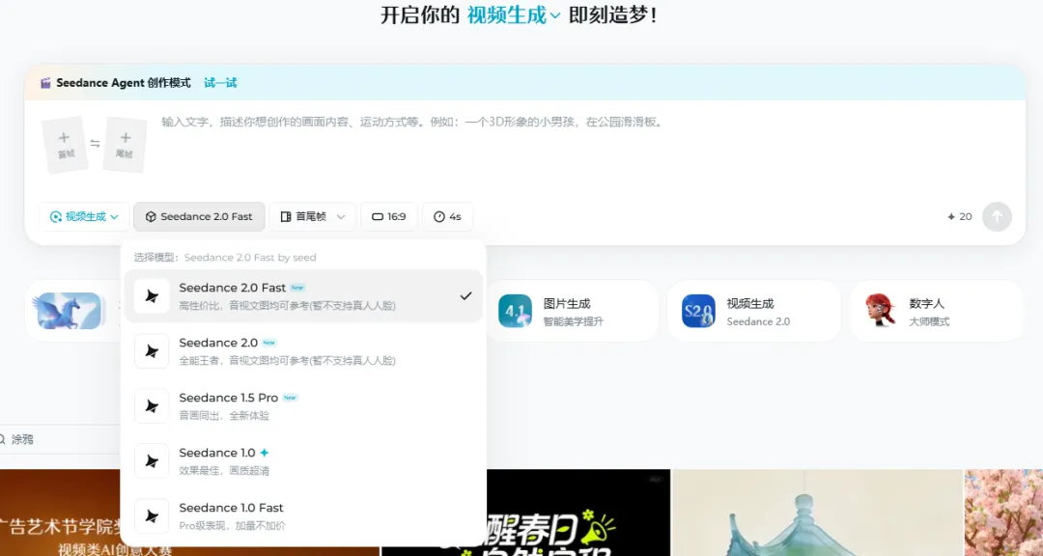The height and width of the screenshot is (556, 1043).
Task: Click the Seedance 2.0 model icon
Action: pos(152,351)
